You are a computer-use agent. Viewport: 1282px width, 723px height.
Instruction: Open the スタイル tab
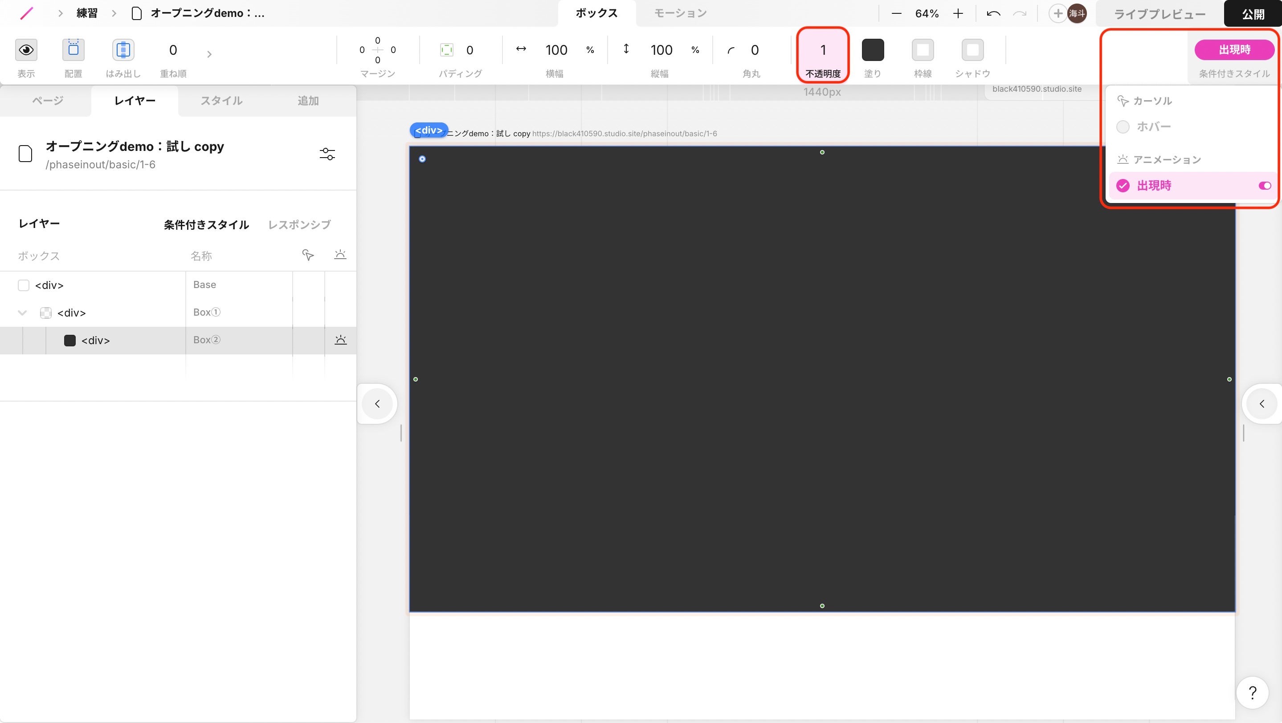tap(221, 101)
